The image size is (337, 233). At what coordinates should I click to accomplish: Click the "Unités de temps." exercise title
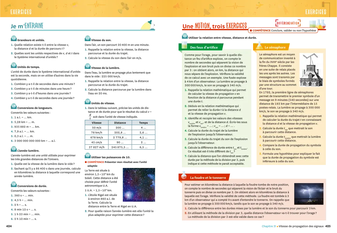click(x=29, y=67)
